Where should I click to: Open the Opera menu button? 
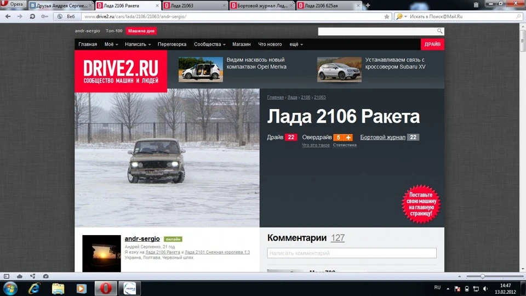point(13,4)
